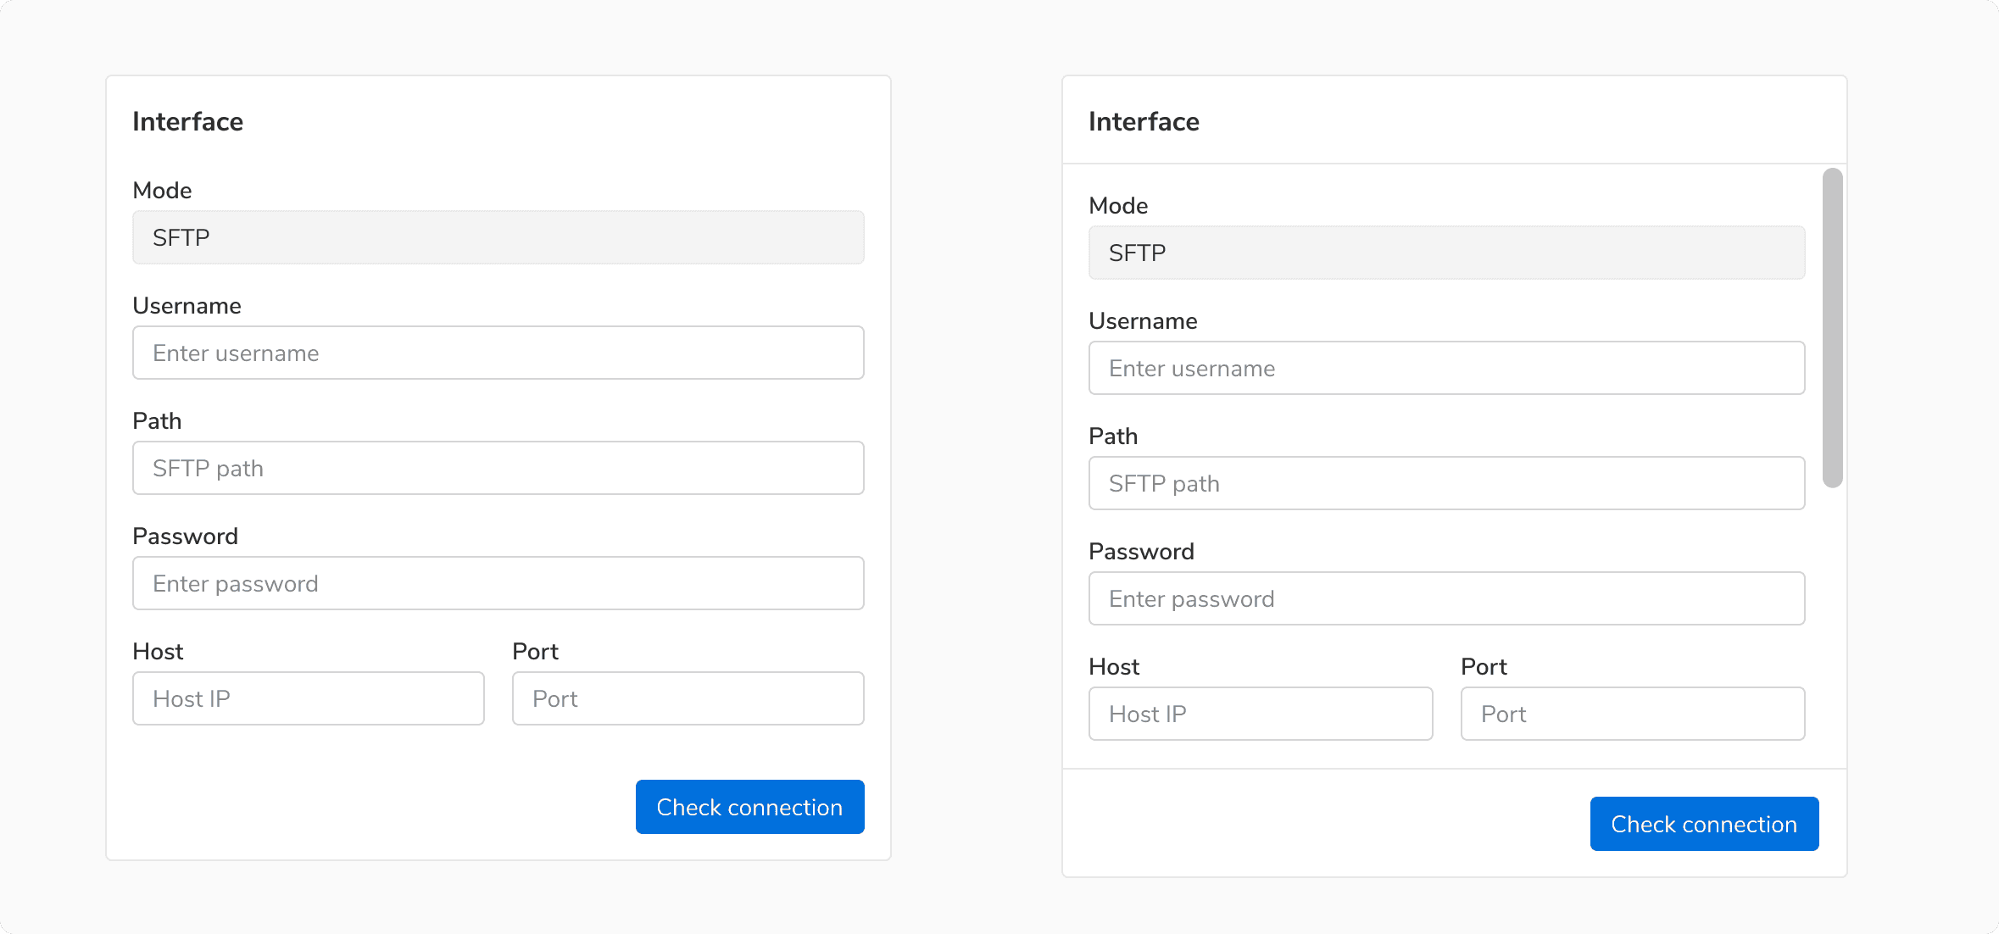
Task: Click the vertical scrollbar thumb in right panel
Action: (1832, 328)
